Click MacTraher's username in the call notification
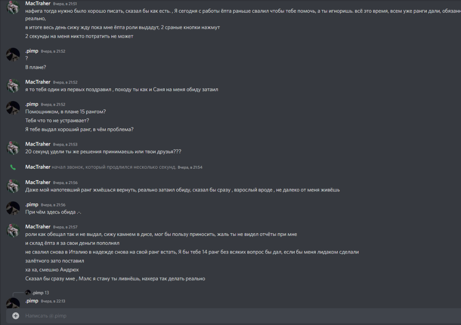461x325 pixels. click(38, 167)
